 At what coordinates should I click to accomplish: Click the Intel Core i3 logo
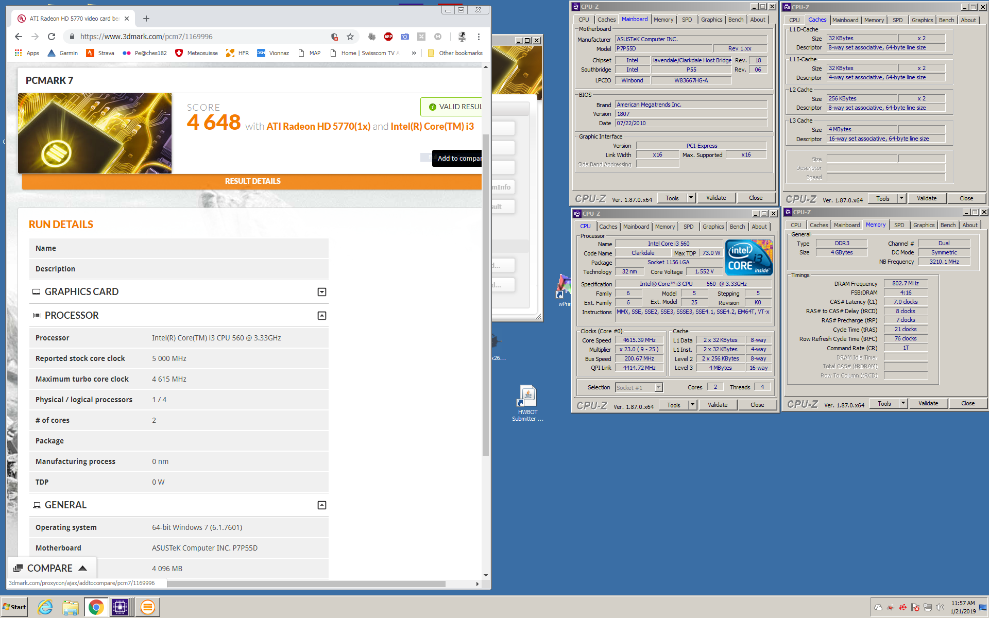click(x=749, y=257)
